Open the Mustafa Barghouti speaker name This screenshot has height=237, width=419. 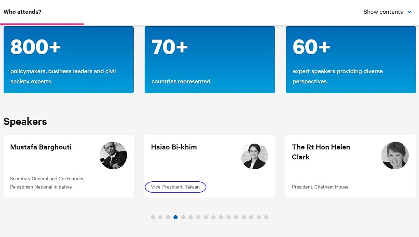41,147
